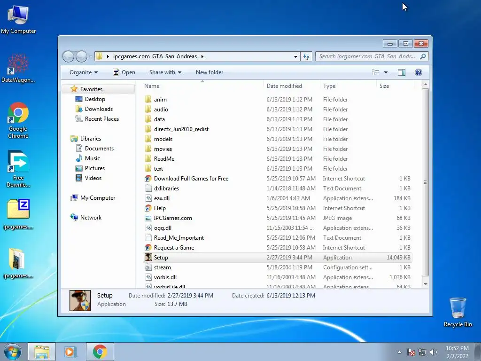
Task: Click the ipcgames.com_GTA_San_Andreas breadcrumb
Action: click(x=155, y=56)
